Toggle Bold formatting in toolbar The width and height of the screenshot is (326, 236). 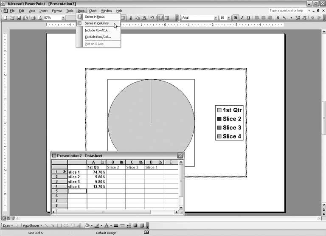point(236,18)
